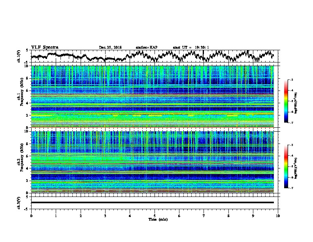Select the date text 'Dec. 25, 2018'
The image size is (313, 242).
110,47
